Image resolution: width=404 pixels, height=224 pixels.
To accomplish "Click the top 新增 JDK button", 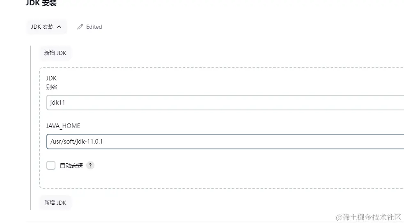I will pos(55,53).
